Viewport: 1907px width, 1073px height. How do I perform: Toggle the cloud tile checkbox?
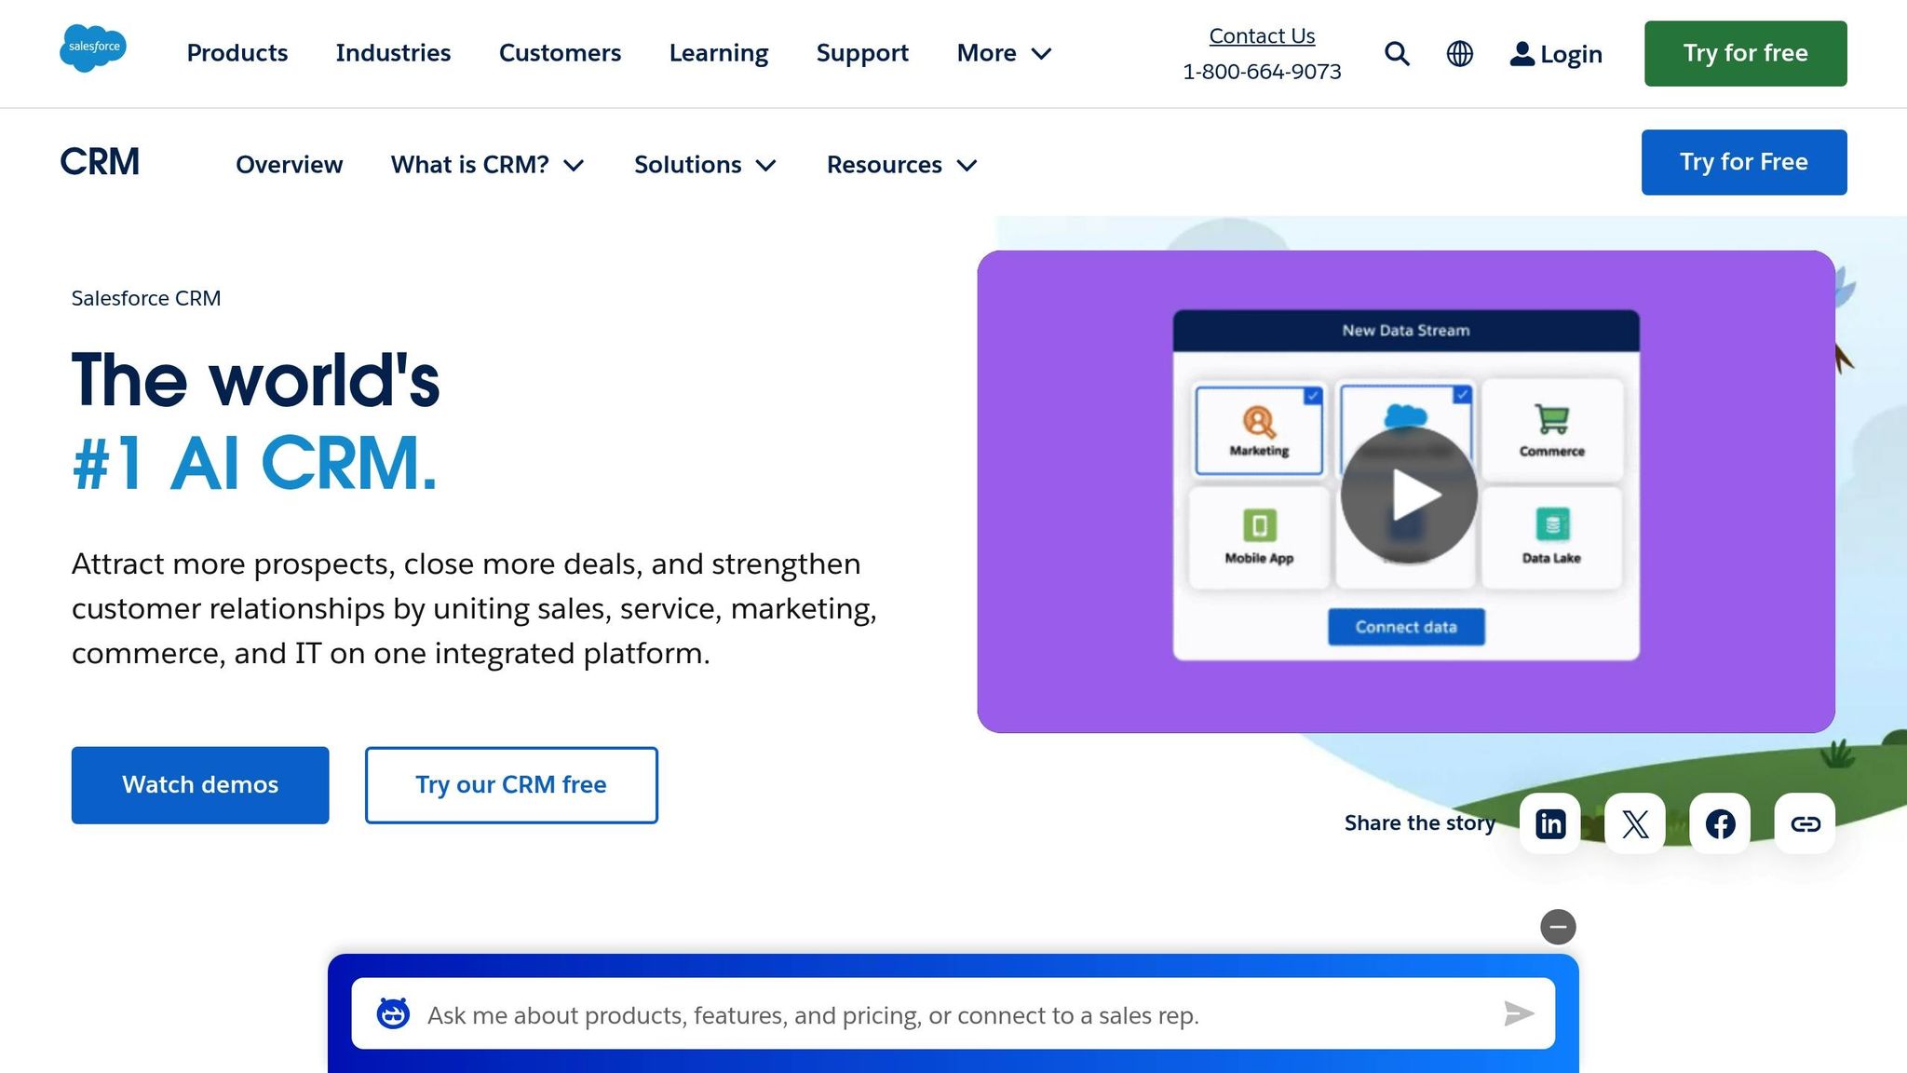1462,395
